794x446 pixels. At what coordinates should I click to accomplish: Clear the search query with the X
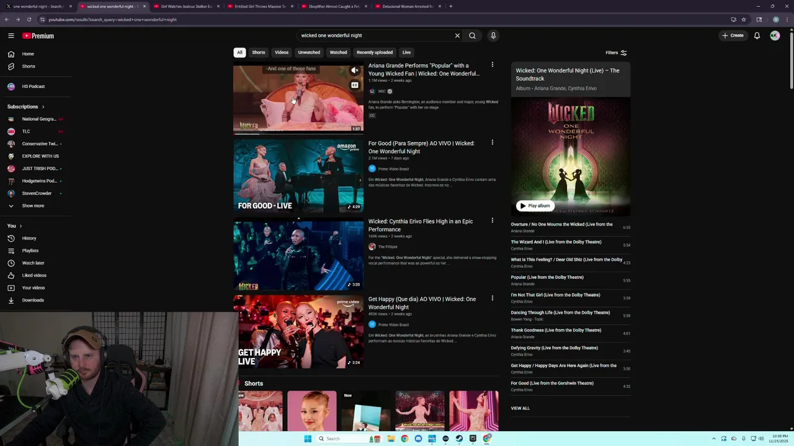coord(458,35)
